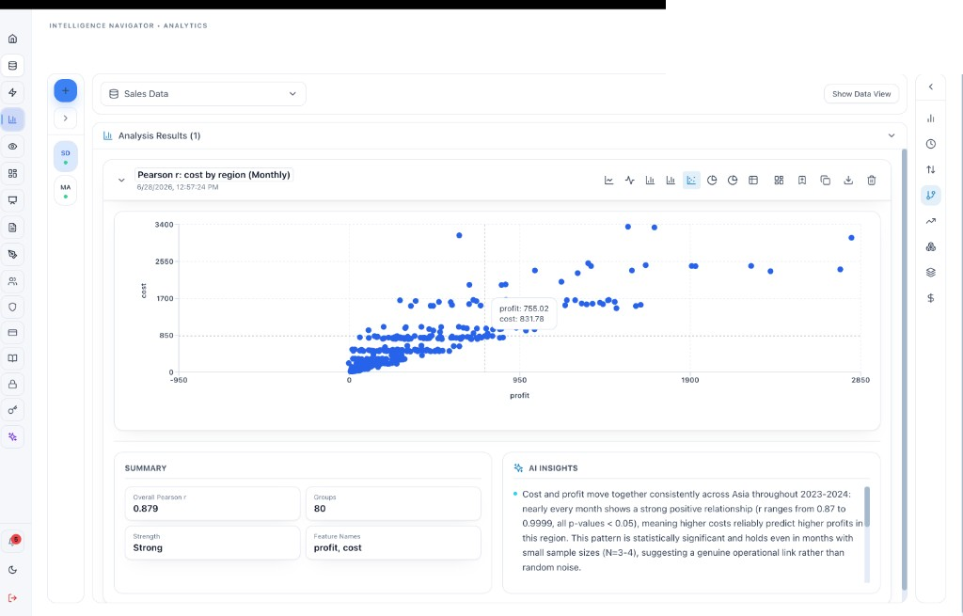Click the blue plus new analysis button
Screen dimensions: 963x616
point(65,91)
